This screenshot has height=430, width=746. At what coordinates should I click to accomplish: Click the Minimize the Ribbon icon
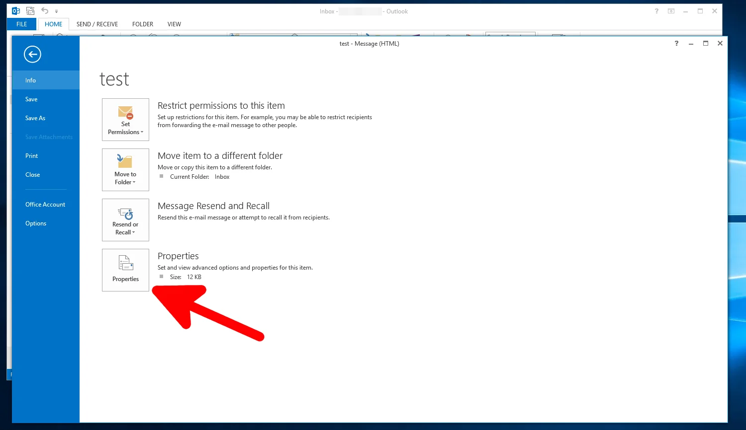coord(671,11)
